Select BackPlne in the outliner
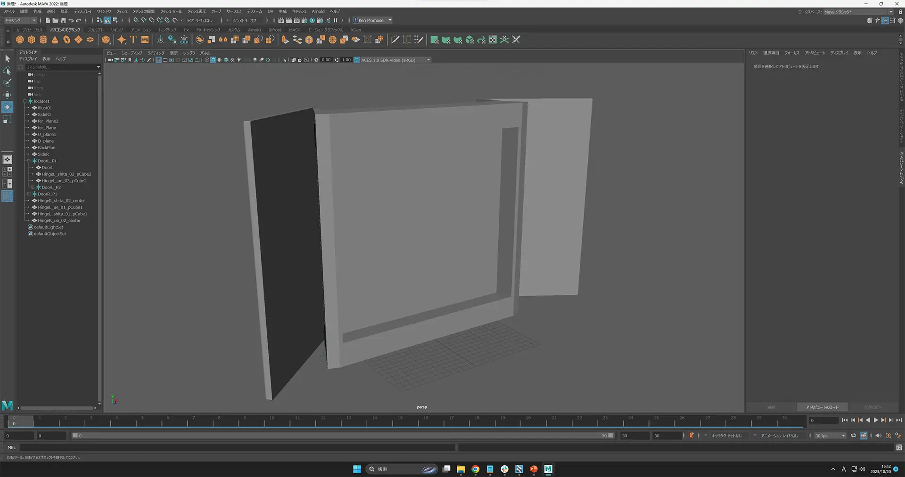905x477 pixels. [46, 148]
